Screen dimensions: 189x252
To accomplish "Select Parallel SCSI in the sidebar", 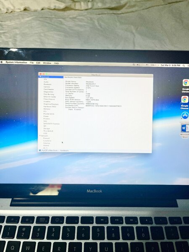I will pos(49,114).
